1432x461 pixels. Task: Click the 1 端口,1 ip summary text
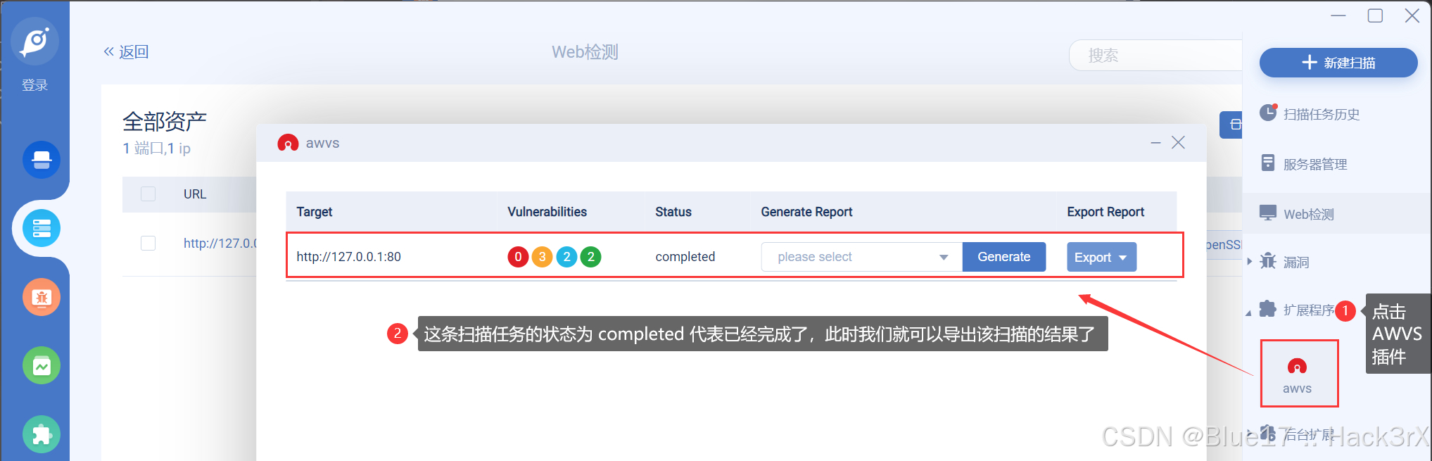[x=157, y=149]
